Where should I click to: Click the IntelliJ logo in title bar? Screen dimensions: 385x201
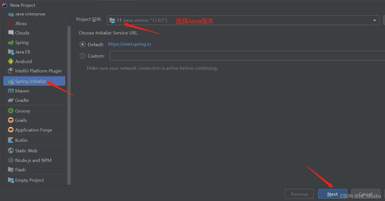tap(5, 5)
